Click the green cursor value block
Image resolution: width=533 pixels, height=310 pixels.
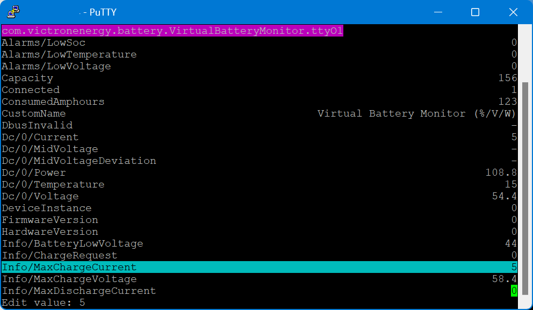(x=514, y=291)
